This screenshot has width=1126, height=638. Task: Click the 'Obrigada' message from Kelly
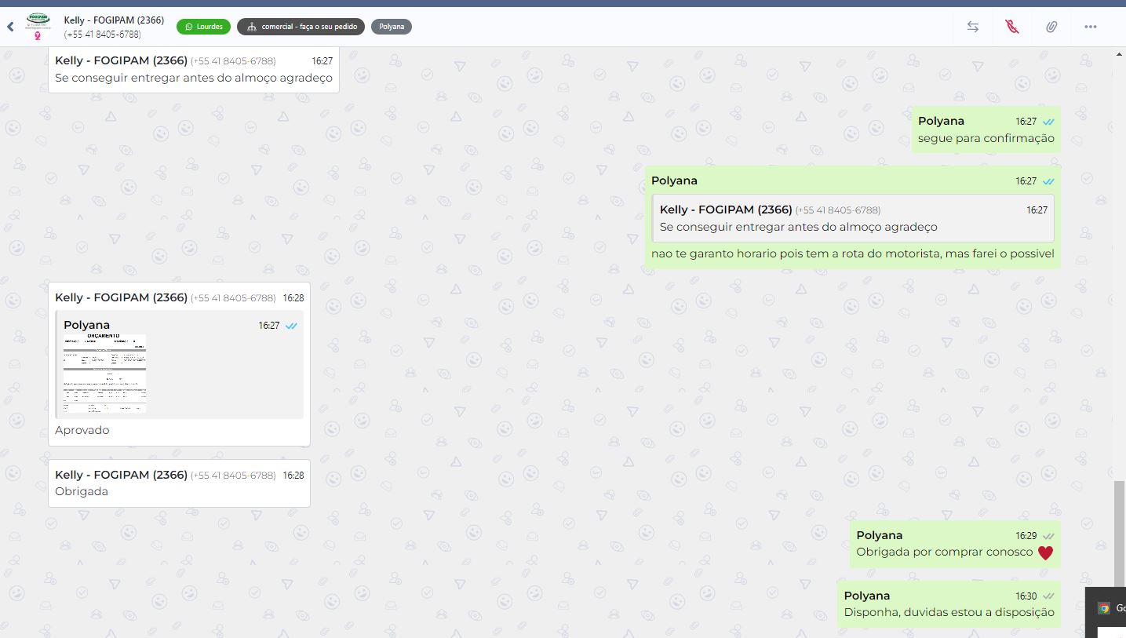coord(82,491)
